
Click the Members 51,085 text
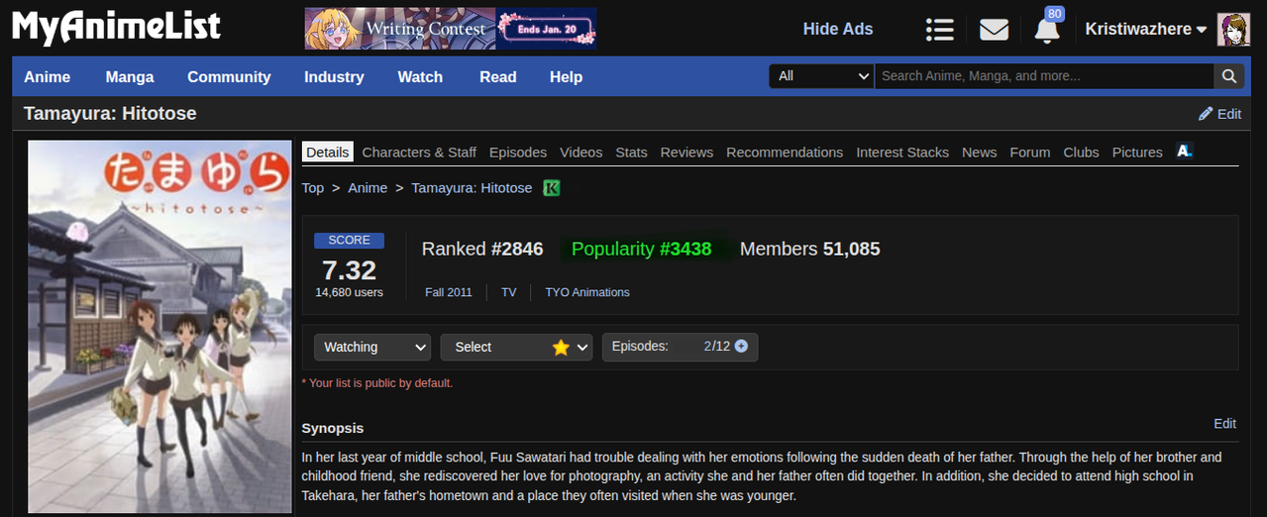(x=810, y=250)
